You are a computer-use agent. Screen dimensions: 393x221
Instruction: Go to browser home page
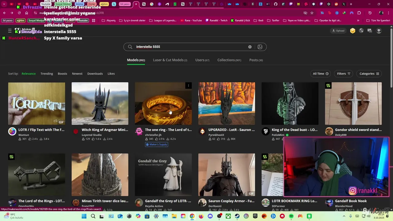(27, 13)
